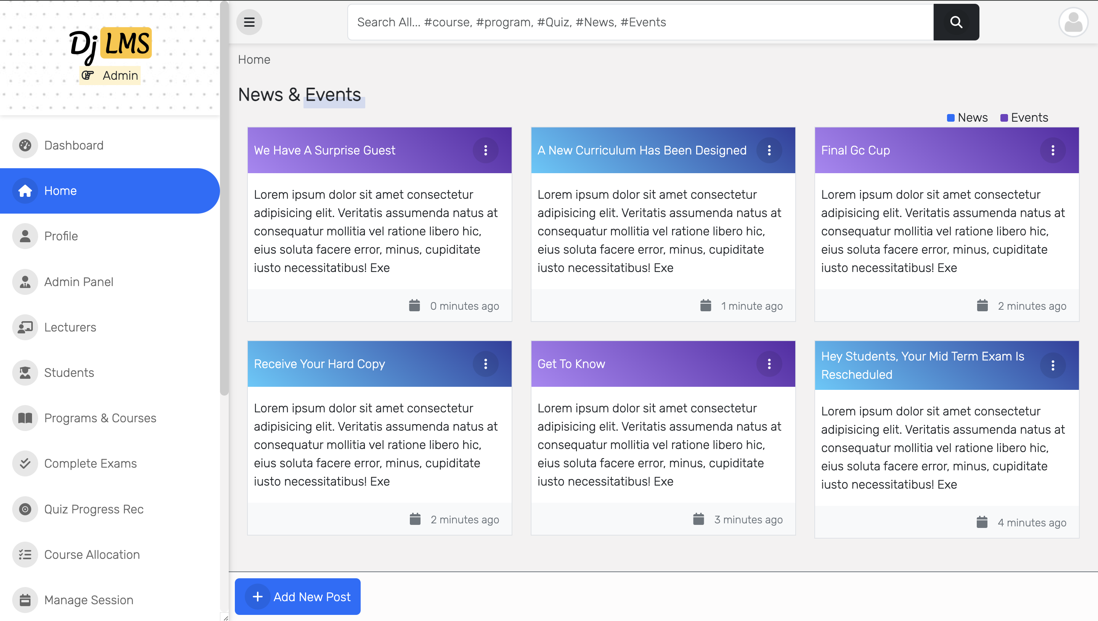Click the blue News legend swatch
Screen dimensions: 1098x621
[950, 118]
